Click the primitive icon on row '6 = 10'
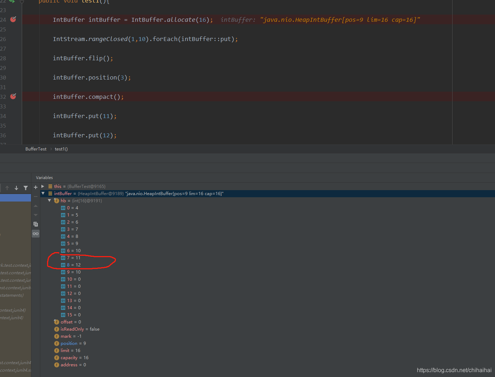This screenshot has height=377, width=495. click(x=63, y=251)
